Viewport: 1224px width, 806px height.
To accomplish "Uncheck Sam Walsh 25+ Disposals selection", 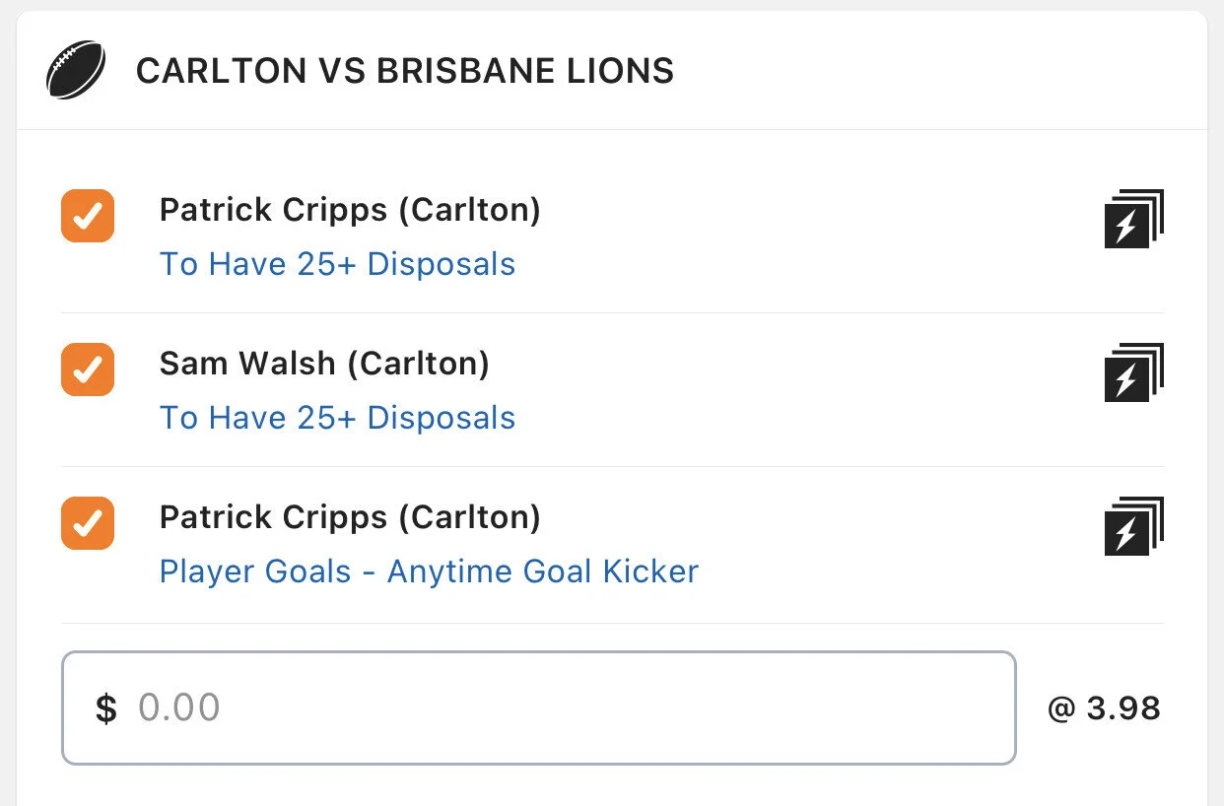I will coord(88,369).
